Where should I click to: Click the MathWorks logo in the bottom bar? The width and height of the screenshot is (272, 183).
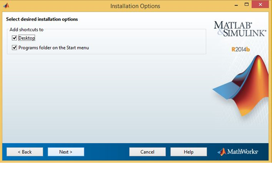pos(238,152)
